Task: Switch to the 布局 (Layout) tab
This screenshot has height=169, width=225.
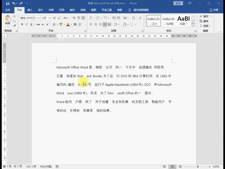Action: 51,10
